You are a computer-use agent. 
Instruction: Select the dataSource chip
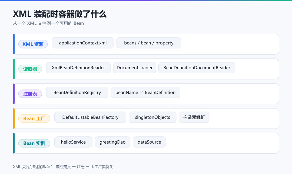(149, 142)
